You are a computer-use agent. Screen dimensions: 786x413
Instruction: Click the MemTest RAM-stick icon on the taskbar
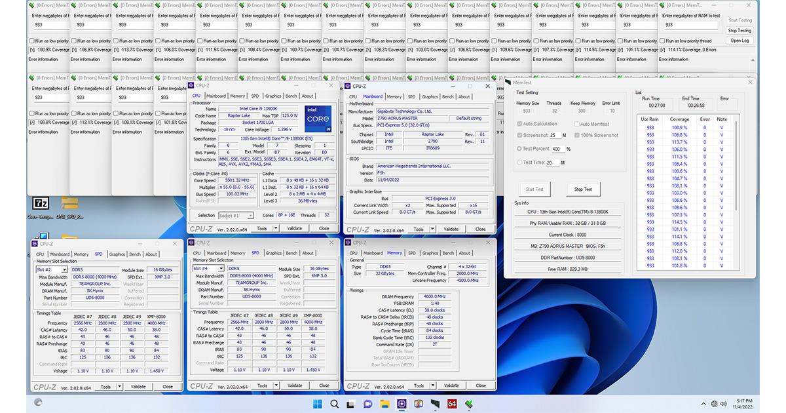tap(434, 403)
